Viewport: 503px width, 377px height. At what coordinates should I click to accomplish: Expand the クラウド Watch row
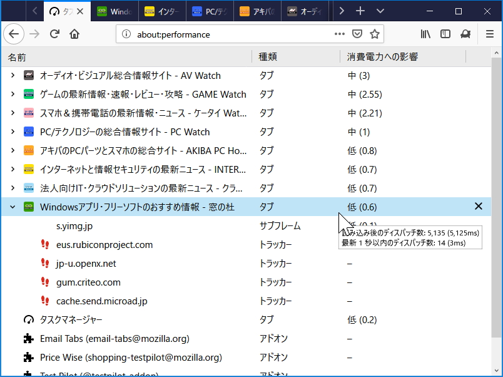point(13,188)
